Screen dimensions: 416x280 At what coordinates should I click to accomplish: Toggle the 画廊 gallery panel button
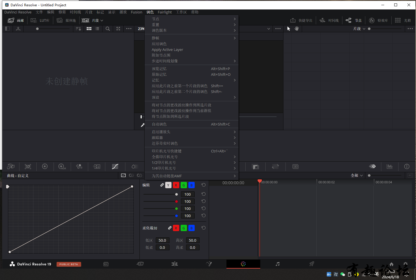pyautogui.click(x=16, y=20)
